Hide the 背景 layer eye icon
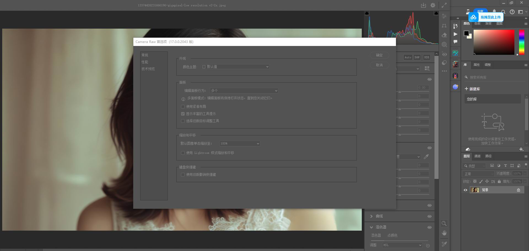529x251 pixels. pyautogui.click(x=465, y=190)
